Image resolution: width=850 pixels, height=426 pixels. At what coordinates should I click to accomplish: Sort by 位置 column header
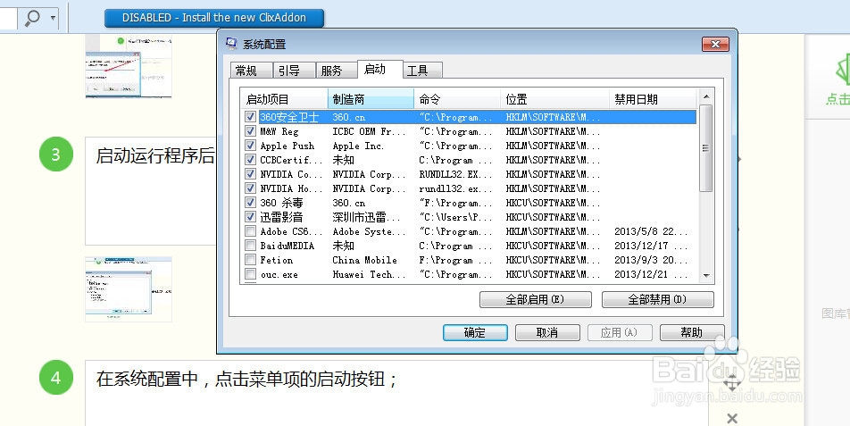554,99
